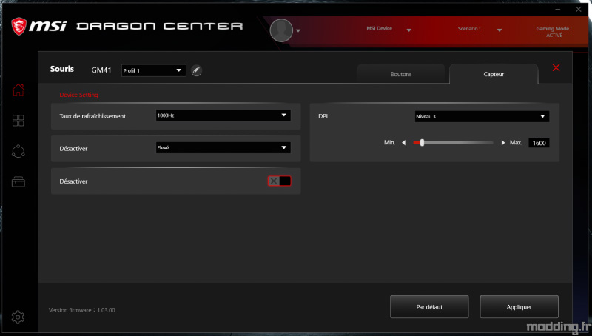Click the MSI dragon shield logo
This screenshot has height=336, width=592.
(19, 26)
